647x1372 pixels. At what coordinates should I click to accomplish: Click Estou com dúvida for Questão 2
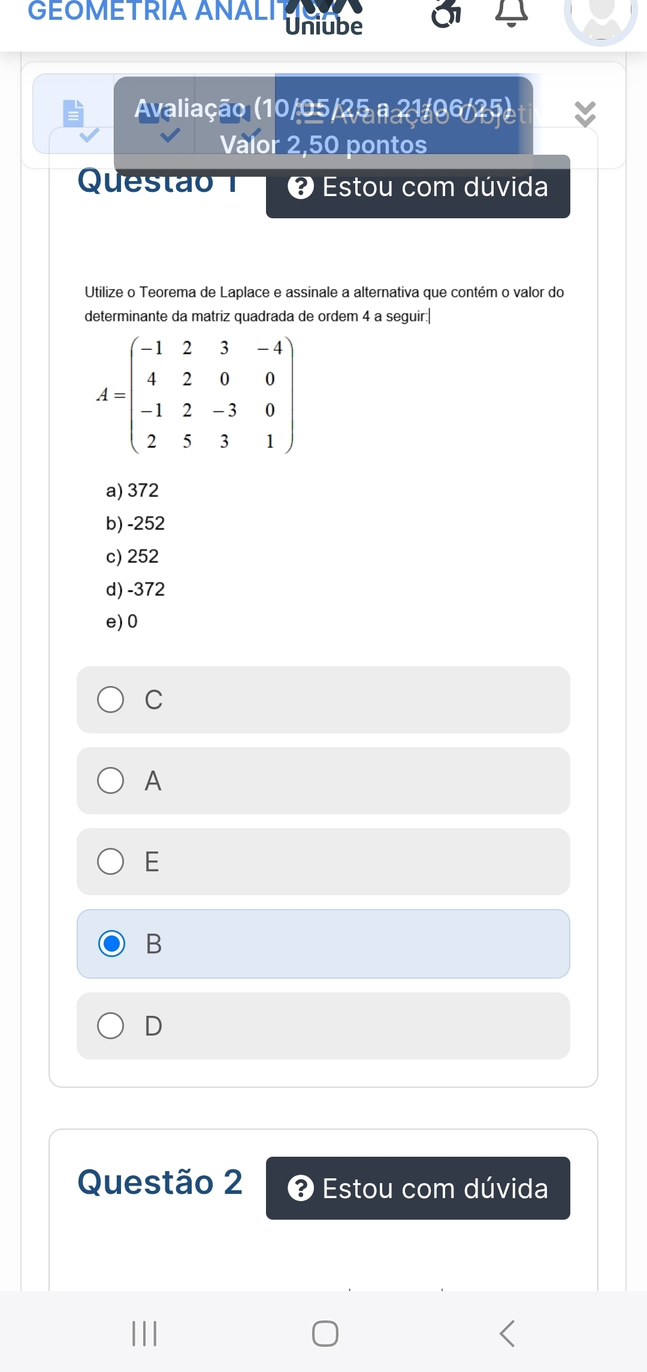tap(418, 1189)
